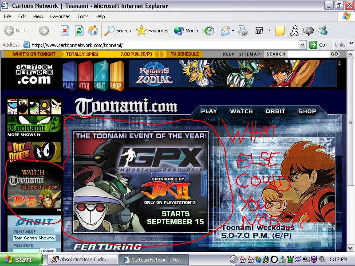Image resolution: width=355 pixels, height=266 pixels.
Task: Click the Orbit Name input field
Action: (34, 238)
